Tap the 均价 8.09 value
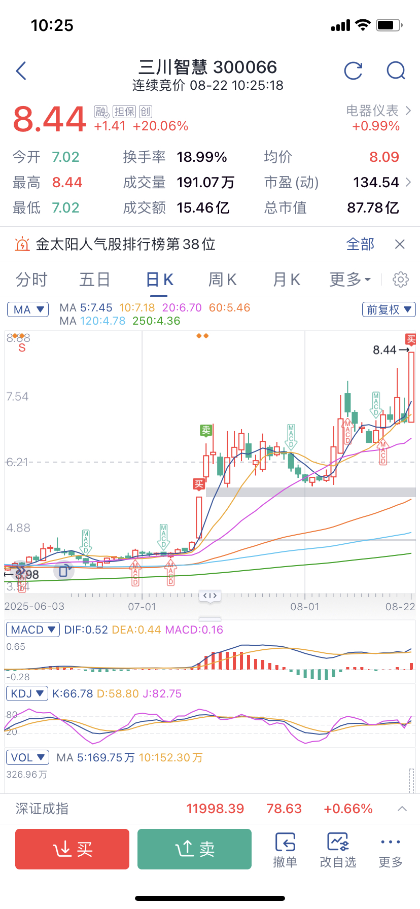 point(384,157)
